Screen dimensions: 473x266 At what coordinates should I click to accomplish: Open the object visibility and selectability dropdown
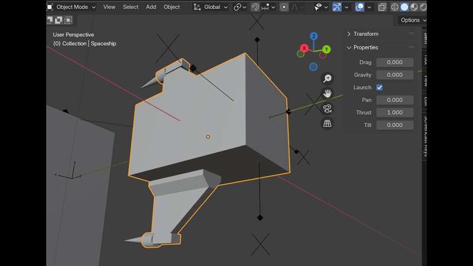point(320,7)
